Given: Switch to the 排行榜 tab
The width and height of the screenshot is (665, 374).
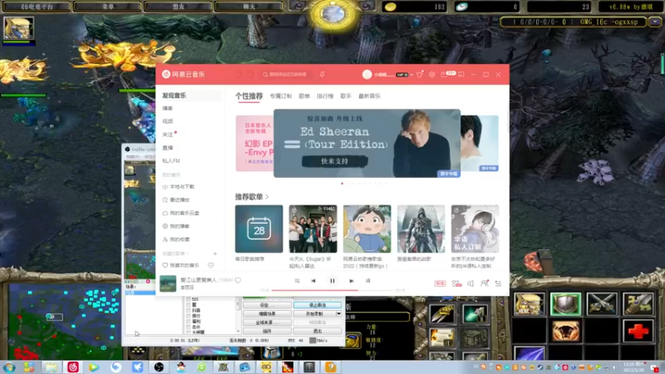Looking at the screenshot, I should click(325, 96).
